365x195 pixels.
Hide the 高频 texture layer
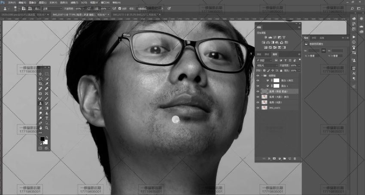[x=258, y=92]
